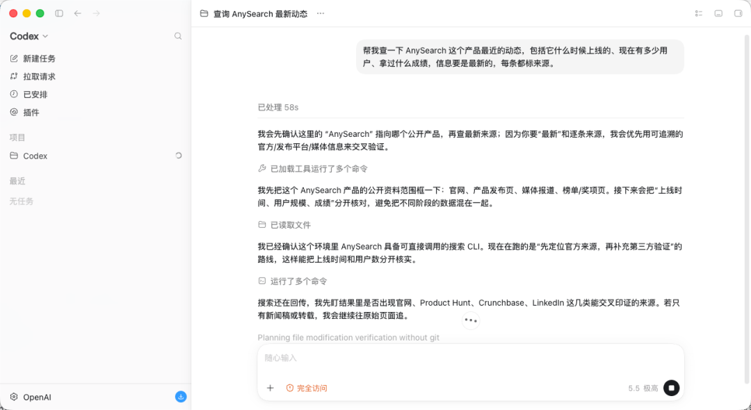This screenshot has width=751, height=410.
Task: Open the 5.5 极高 model selector
Action: [x=643, y=388]
